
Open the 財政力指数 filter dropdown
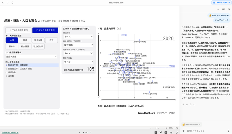pyautogui.click(x=79, y=62)
